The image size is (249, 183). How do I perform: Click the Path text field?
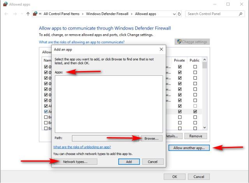click(105, 138)
